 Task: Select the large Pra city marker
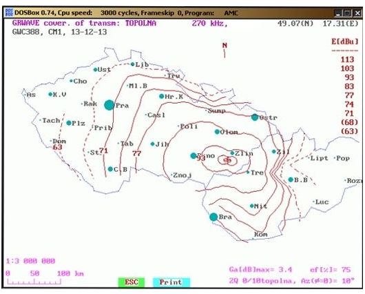point(109,105)
